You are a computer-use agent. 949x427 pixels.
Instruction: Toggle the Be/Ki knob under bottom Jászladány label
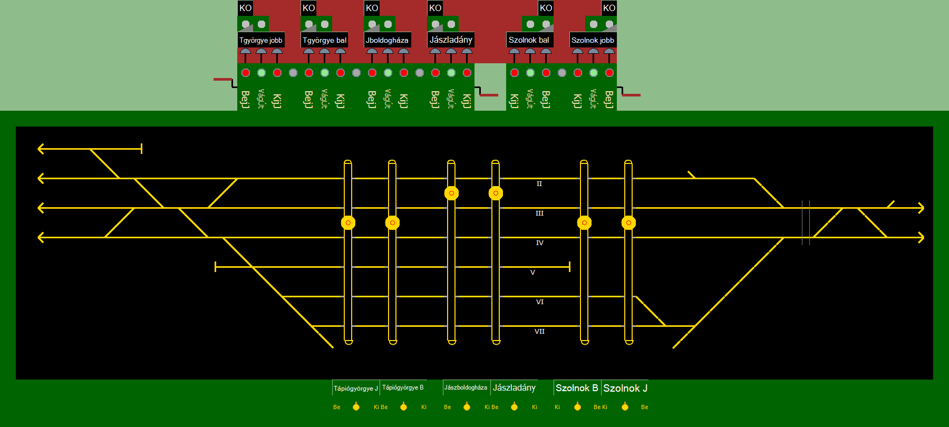pos(514,406)
